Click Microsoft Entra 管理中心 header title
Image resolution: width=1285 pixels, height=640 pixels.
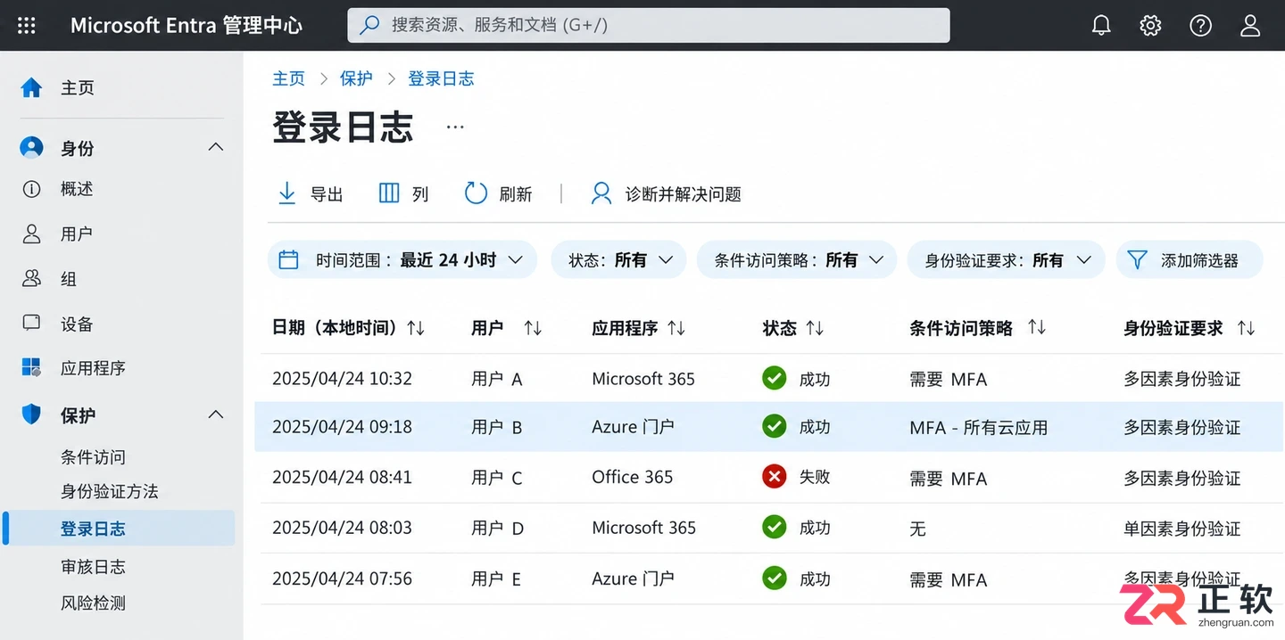[x=187, y=26]
